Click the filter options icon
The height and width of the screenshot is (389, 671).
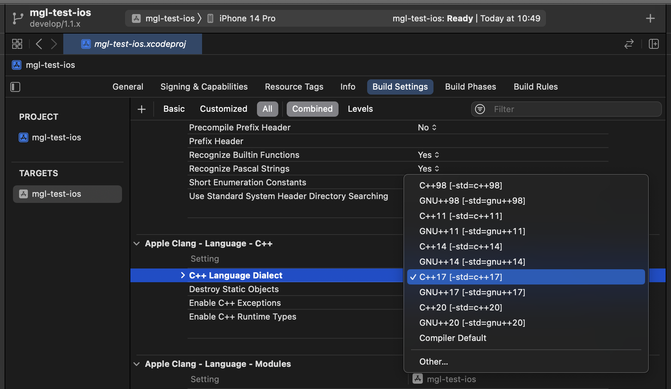tap(480, 109)
